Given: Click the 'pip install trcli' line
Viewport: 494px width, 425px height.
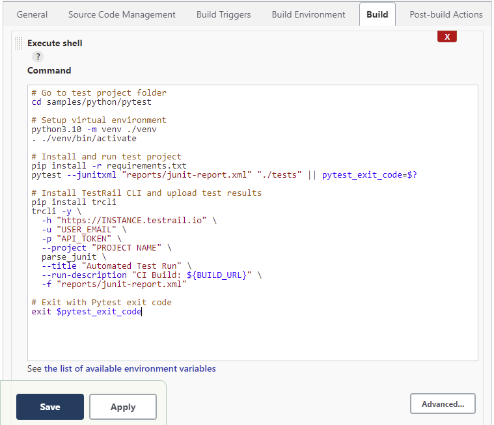Looking at the screenshot, I should coord(74,202).
